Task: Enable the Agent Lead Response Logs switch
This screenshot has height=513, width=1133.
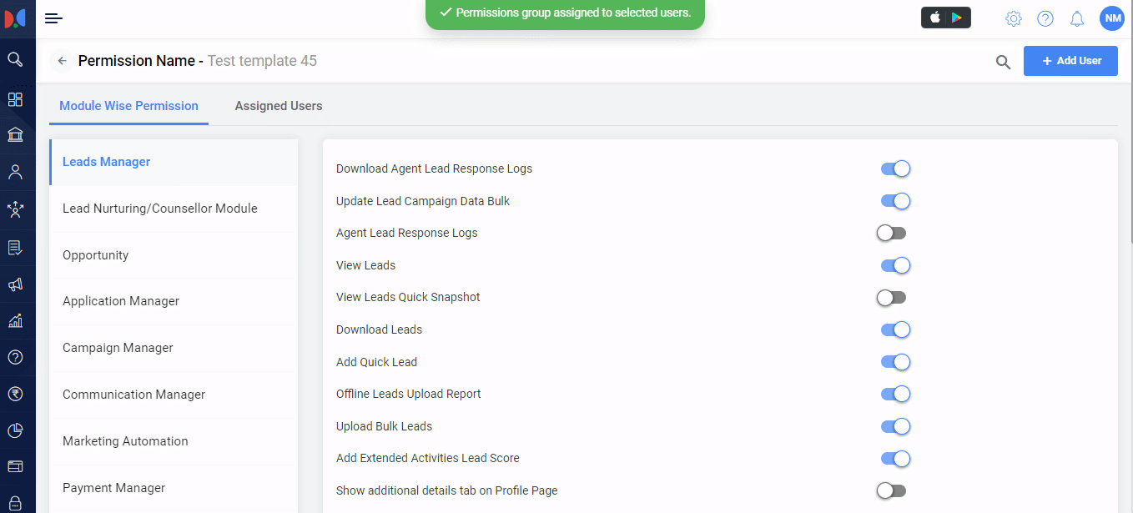Action: (x=891, y=233)
